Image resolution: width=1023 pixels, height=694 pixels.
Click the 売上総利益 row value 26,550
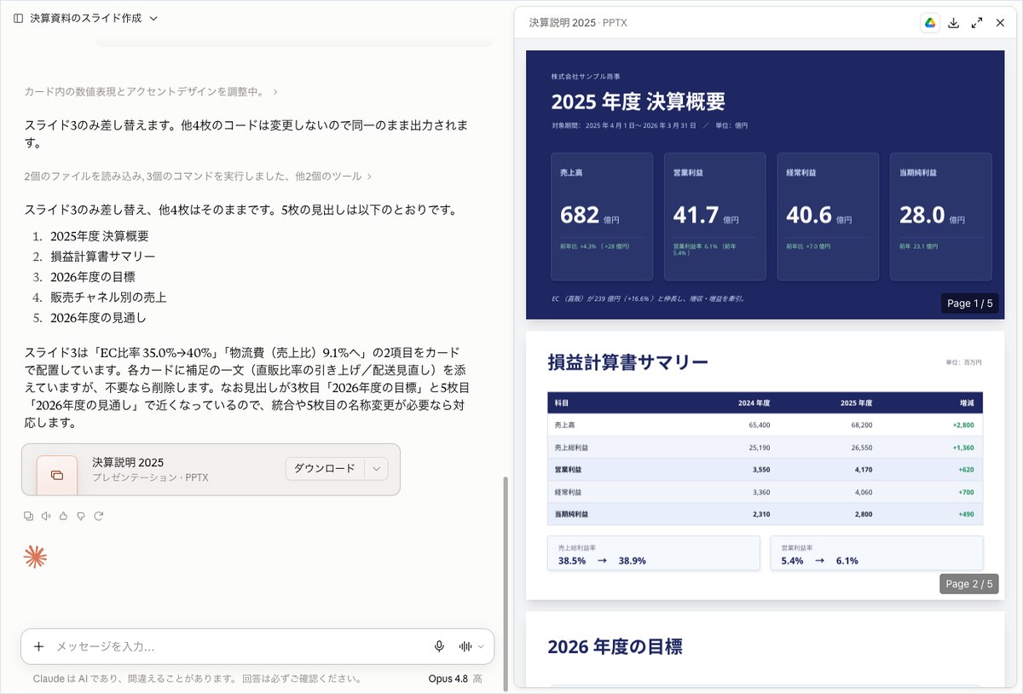pyautogui.click(x=861, y=447)
